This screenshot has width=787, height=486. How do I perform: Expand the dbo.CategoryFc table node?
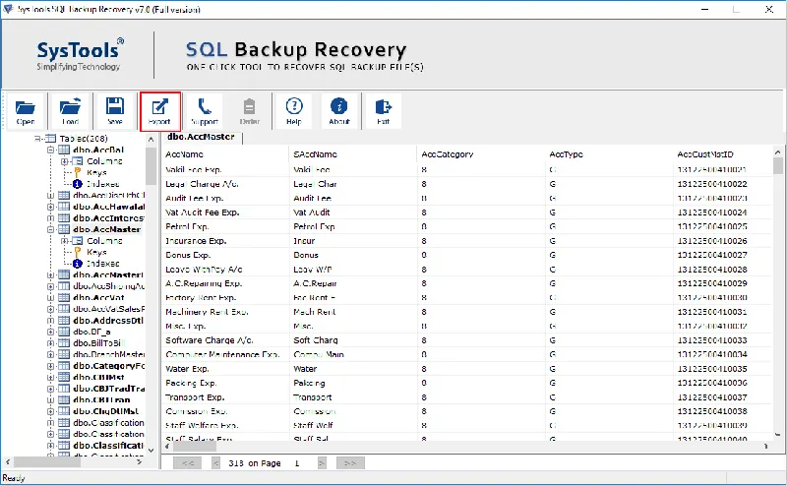pos(51,366)
